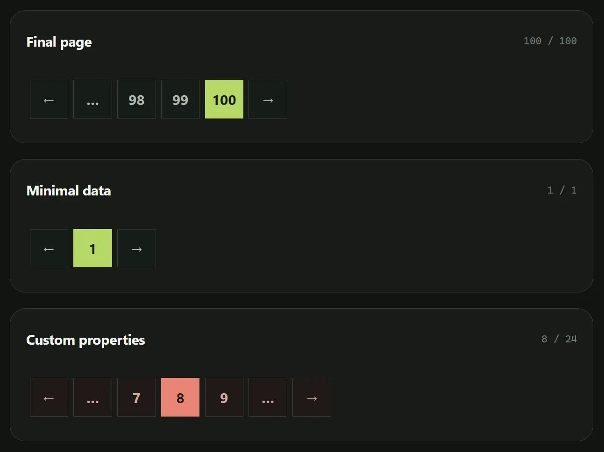This screenshot has width=604, height=452.
Task: Click next arrow in Final page pagination
Action: click(268, 99)
